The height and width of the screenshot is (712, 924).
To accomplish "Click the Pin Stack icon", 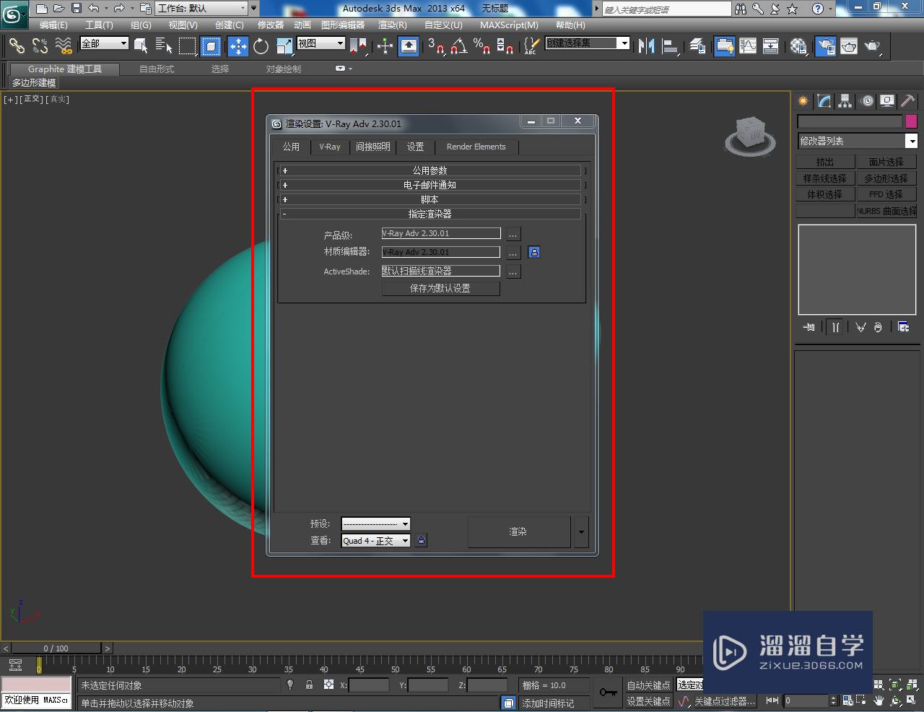I will pos(809,327).
